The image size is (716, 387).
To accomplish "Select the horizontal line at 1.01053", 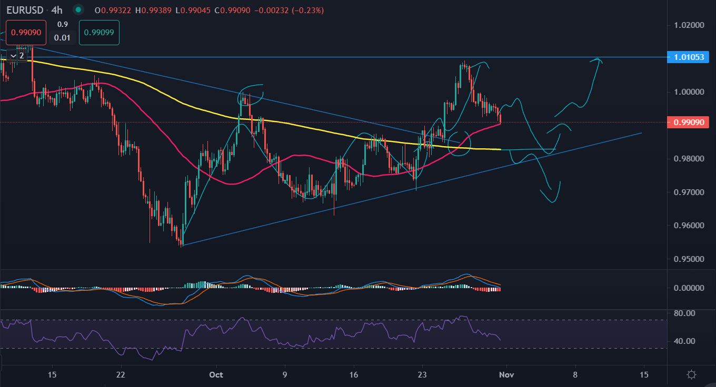I will pos(316,57).
